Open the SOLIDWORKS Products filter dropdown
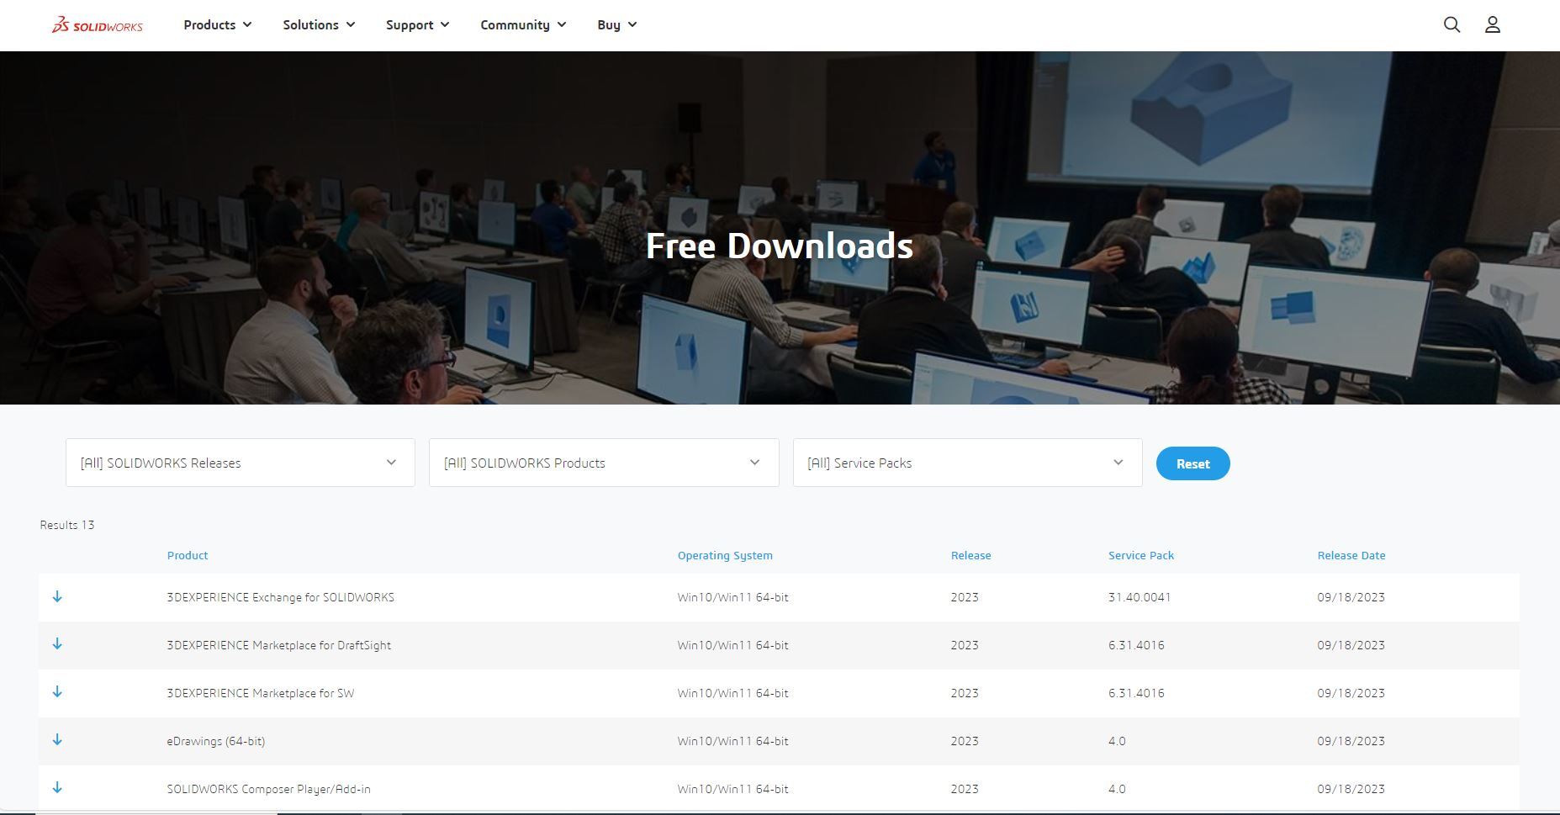 pos(603,463)
